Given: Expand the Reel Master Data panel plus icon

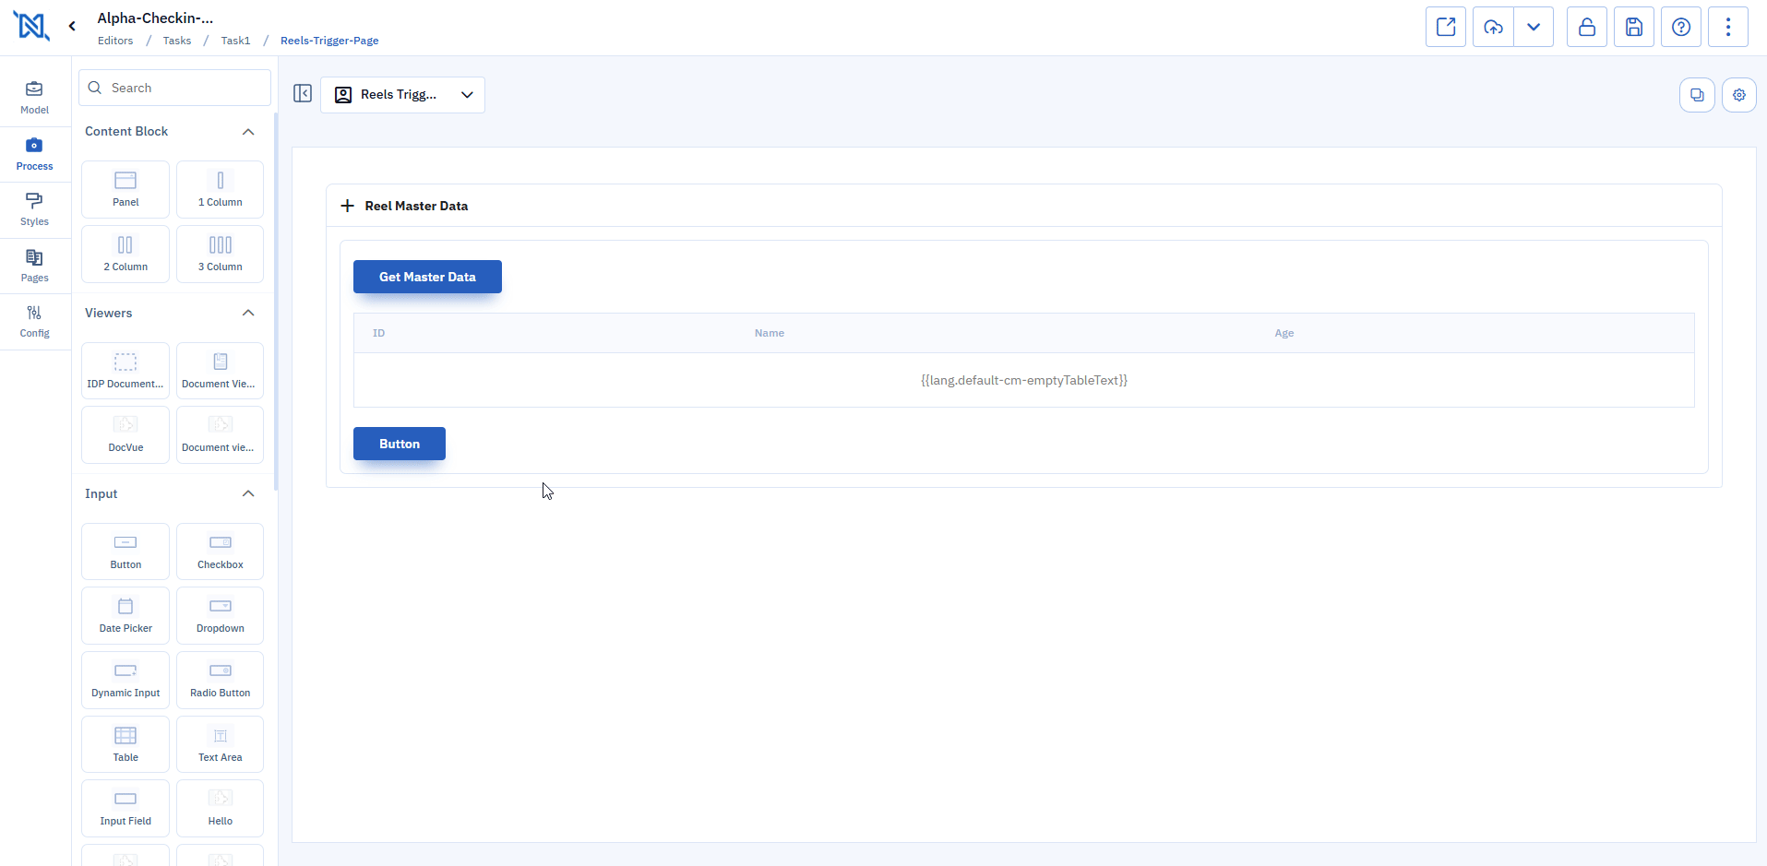Looking at the screenshot, I should pyautogui.click(x=347, y=206).
